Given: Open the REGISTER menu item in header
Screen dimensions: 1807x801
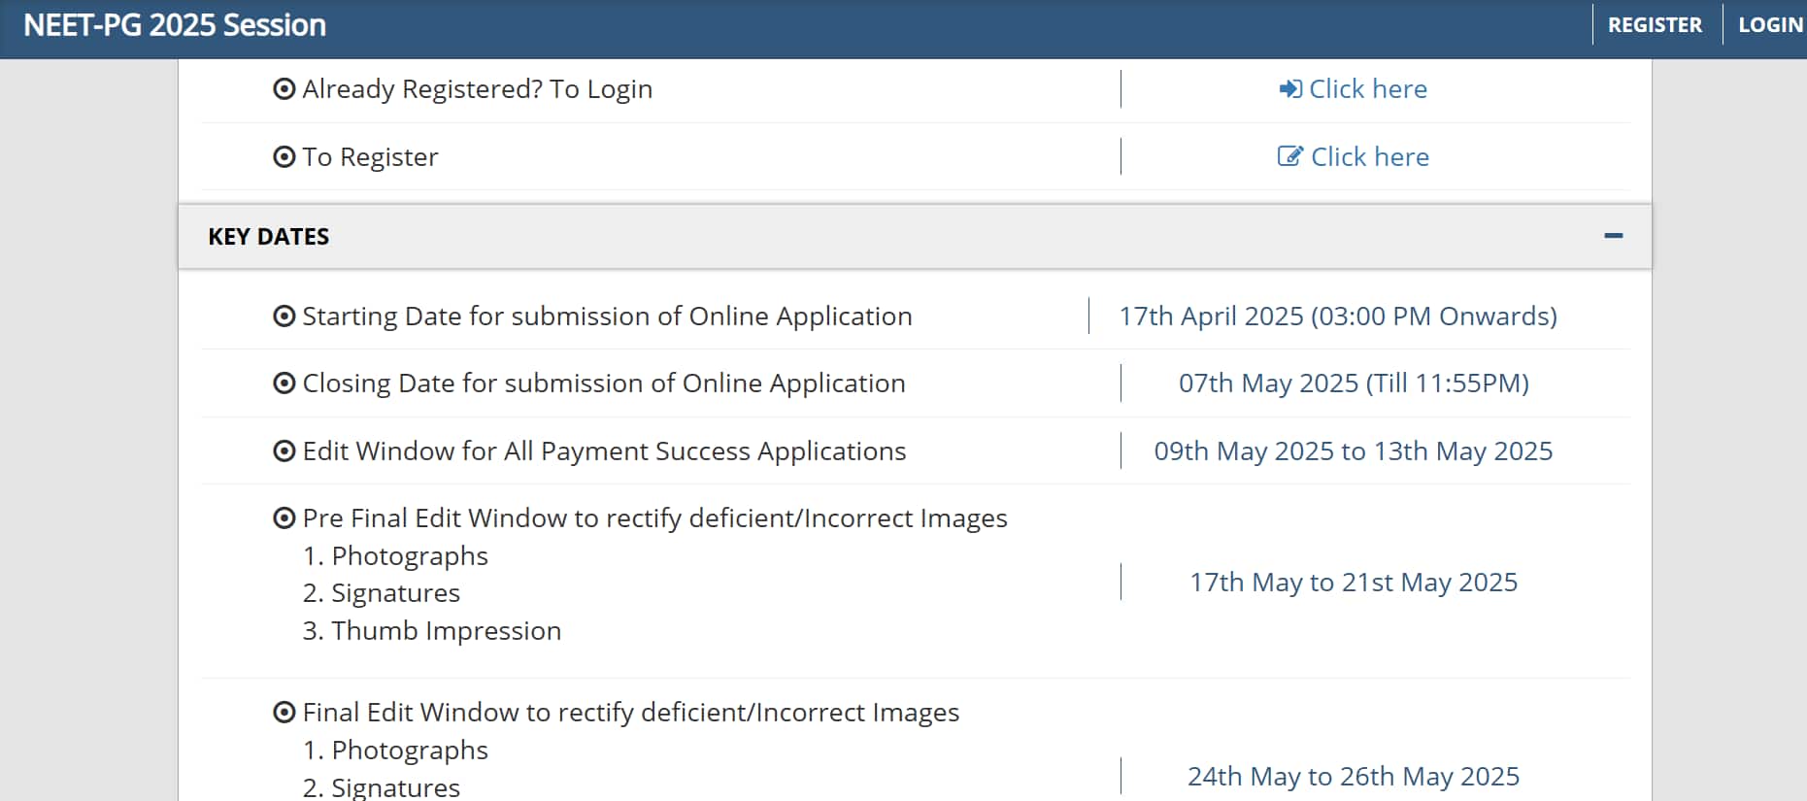Looking at the screenshot, I should click(1655, 25).
